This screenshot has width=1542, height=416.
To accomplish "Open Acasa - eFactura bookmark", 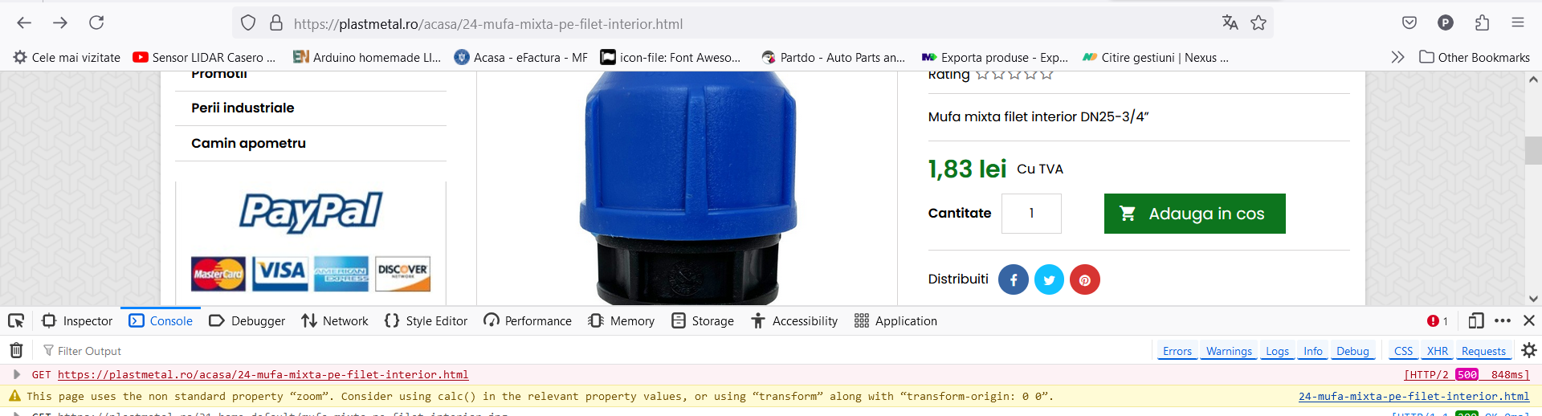I will [x=520, y=57].
